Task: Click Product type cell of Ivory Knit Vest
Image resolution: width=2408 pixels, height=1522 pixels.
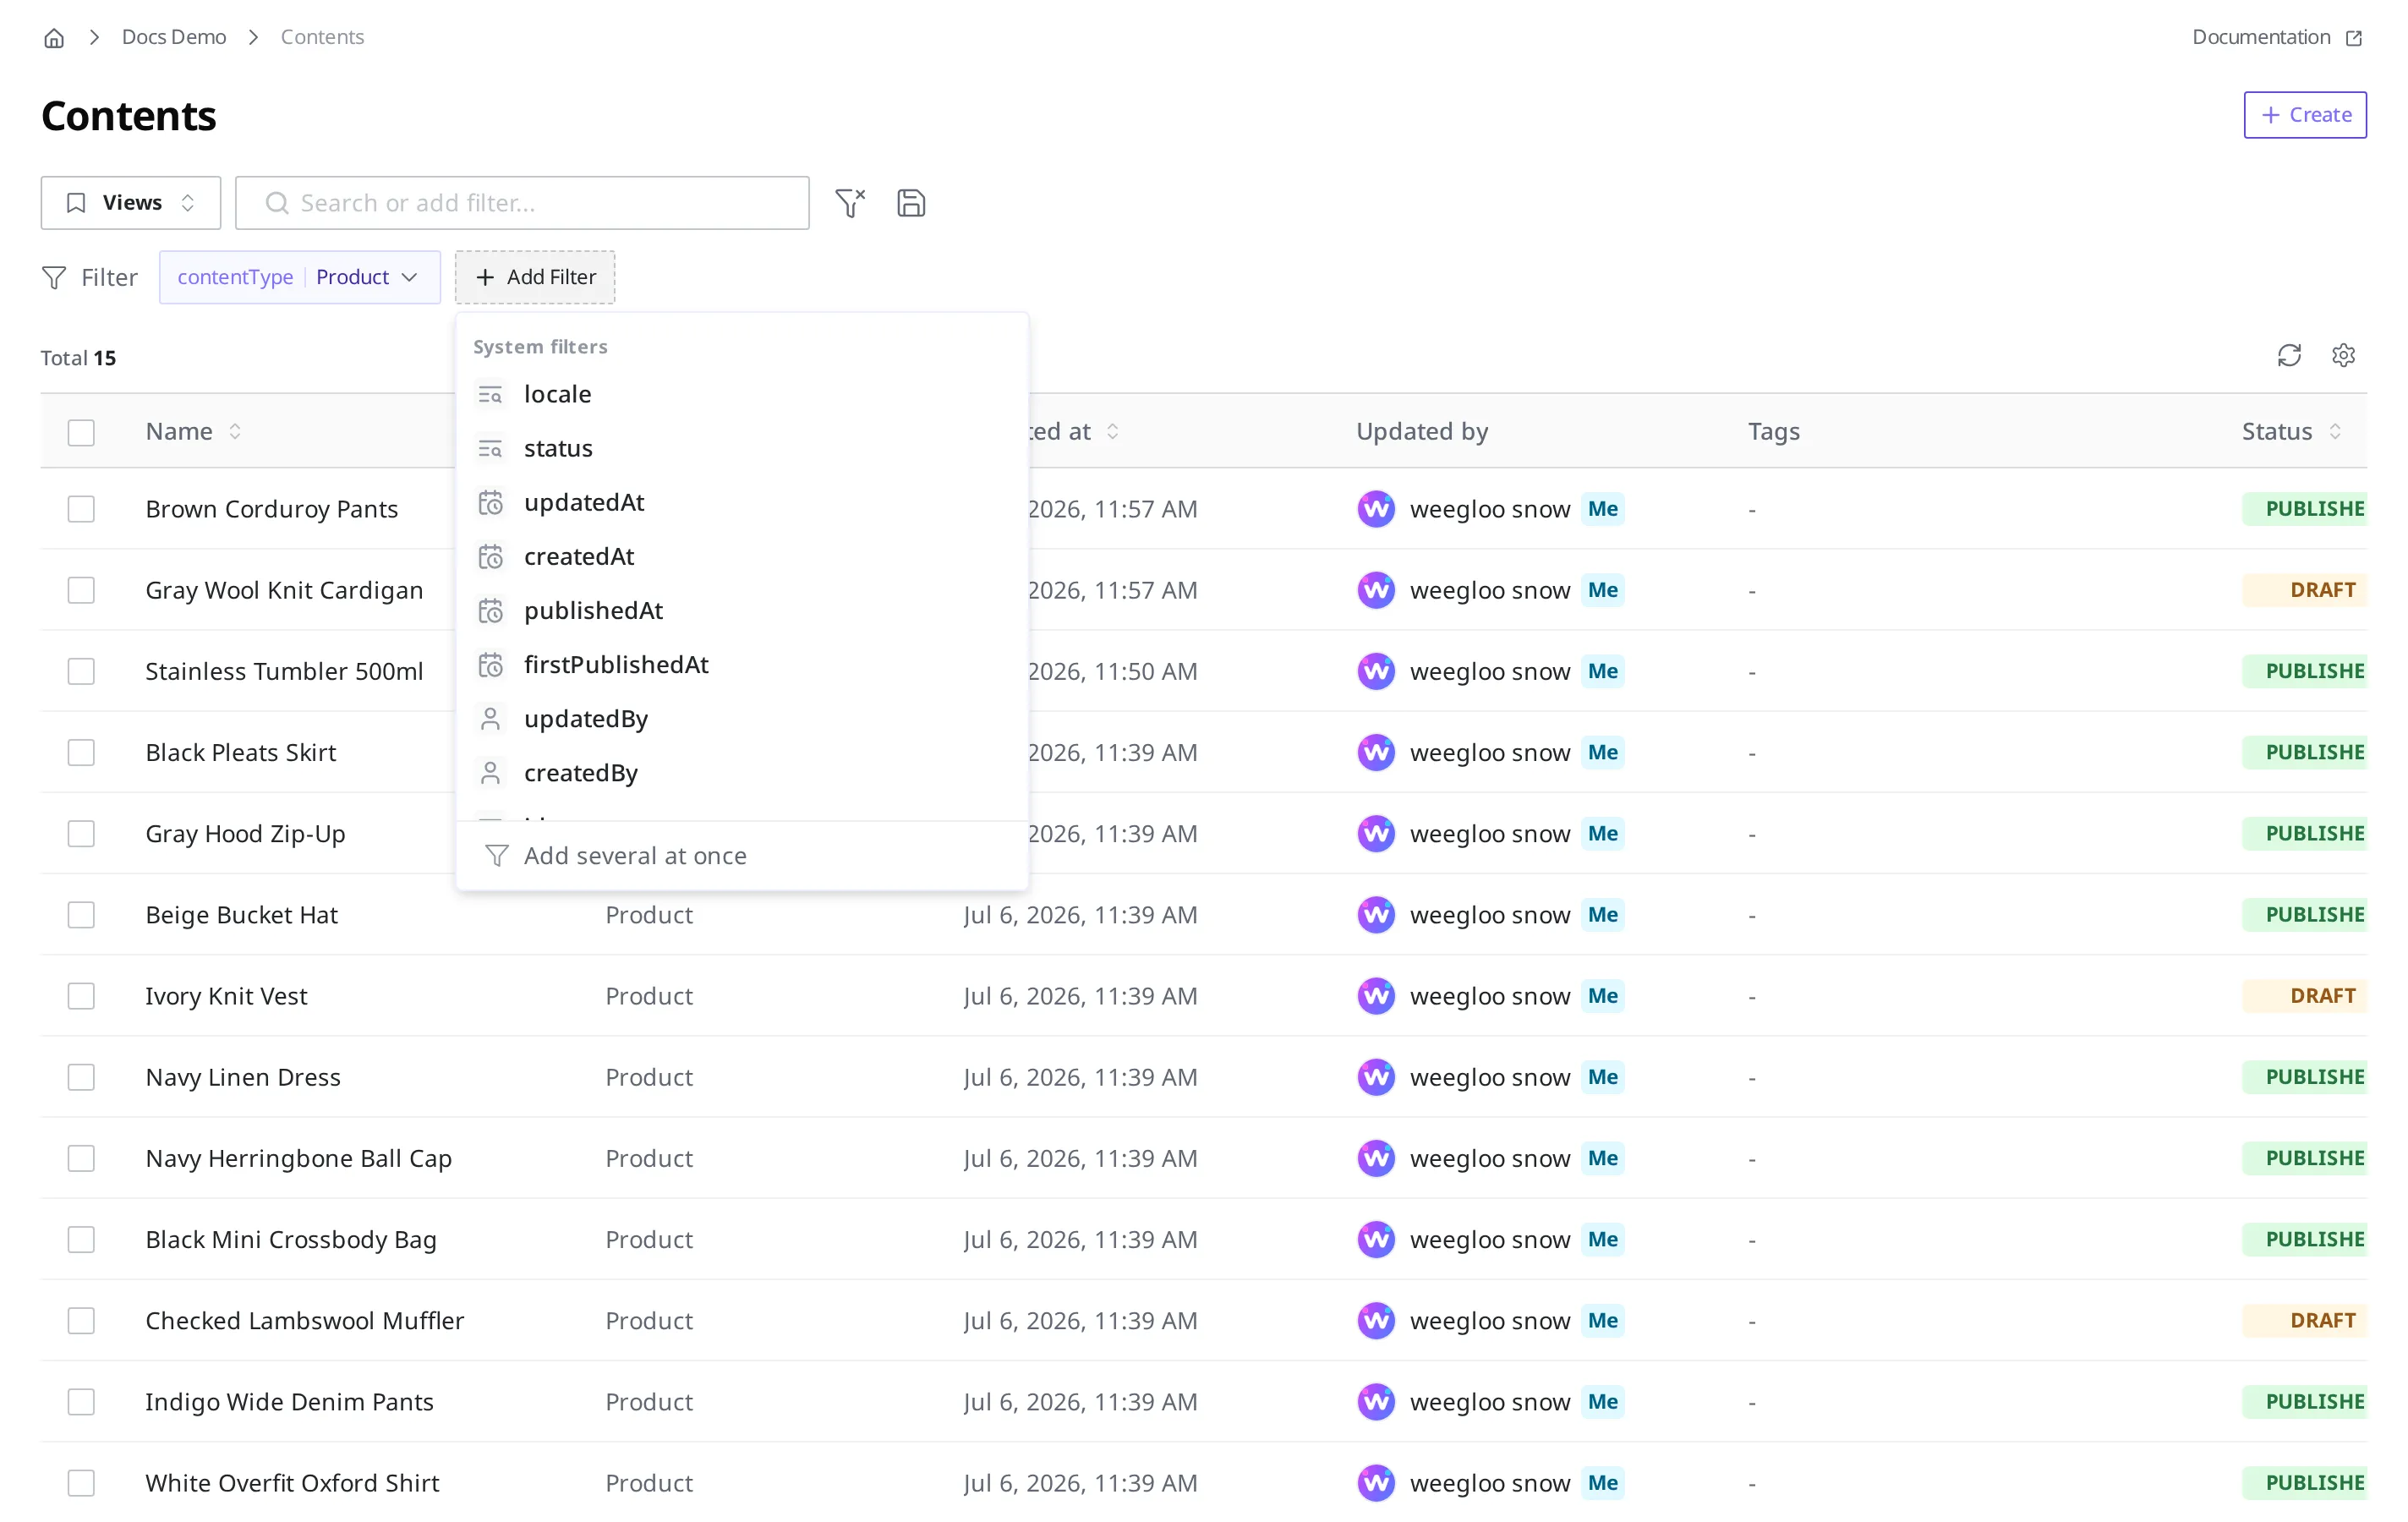Action: [649, 996]
